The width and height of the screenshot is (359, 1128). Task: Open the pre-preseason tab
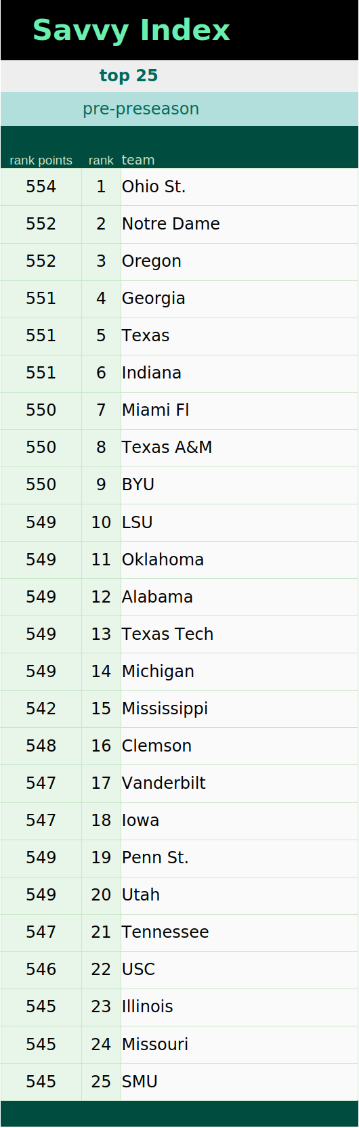point(141,109)
